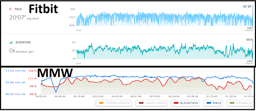Click the 164 elevation axis label in Fitbit
This screenshot has width=256, height=111.
click(x=74, y=43)
